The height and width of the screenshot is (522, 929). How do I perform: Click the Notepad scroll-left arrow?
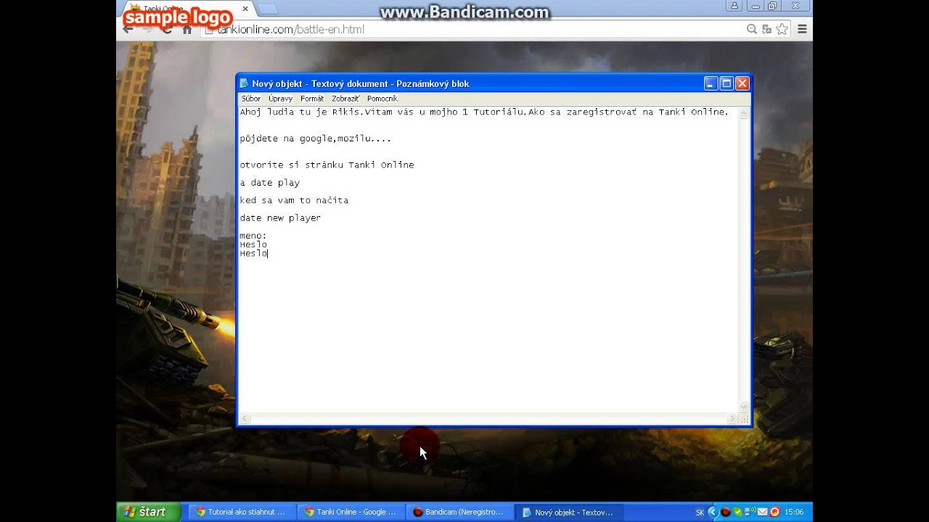[x=245, y=419]
